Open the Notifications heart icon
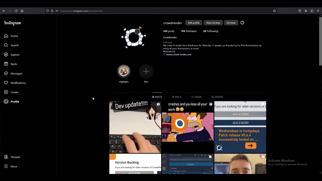 [6, 83]
